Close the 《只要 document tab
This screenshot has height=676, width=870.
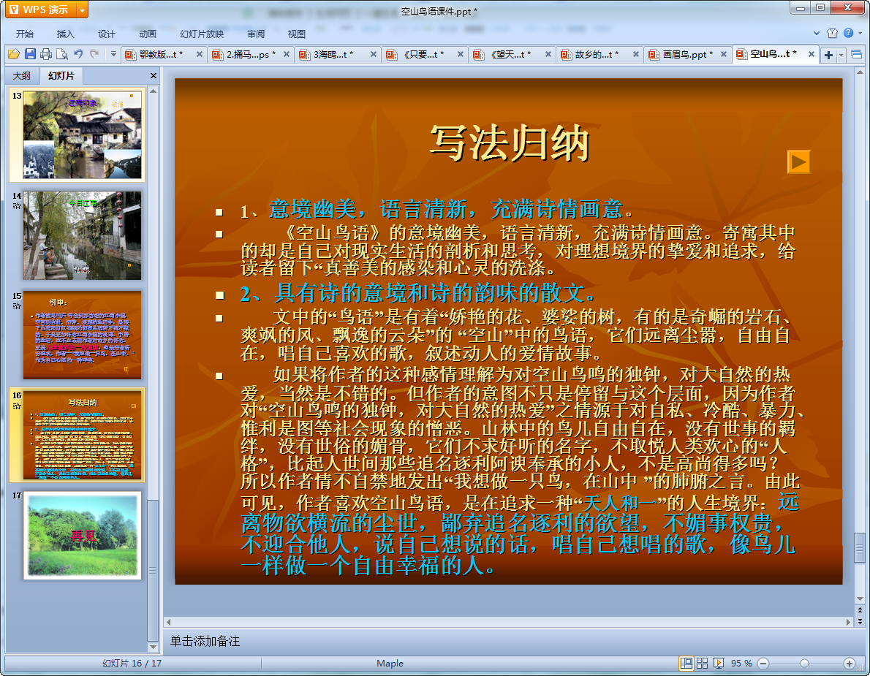click(461, 54)
